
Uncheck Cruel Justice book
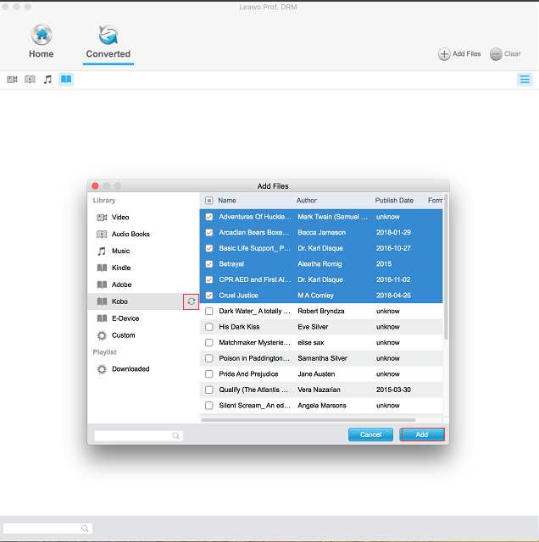coord(209,296)
